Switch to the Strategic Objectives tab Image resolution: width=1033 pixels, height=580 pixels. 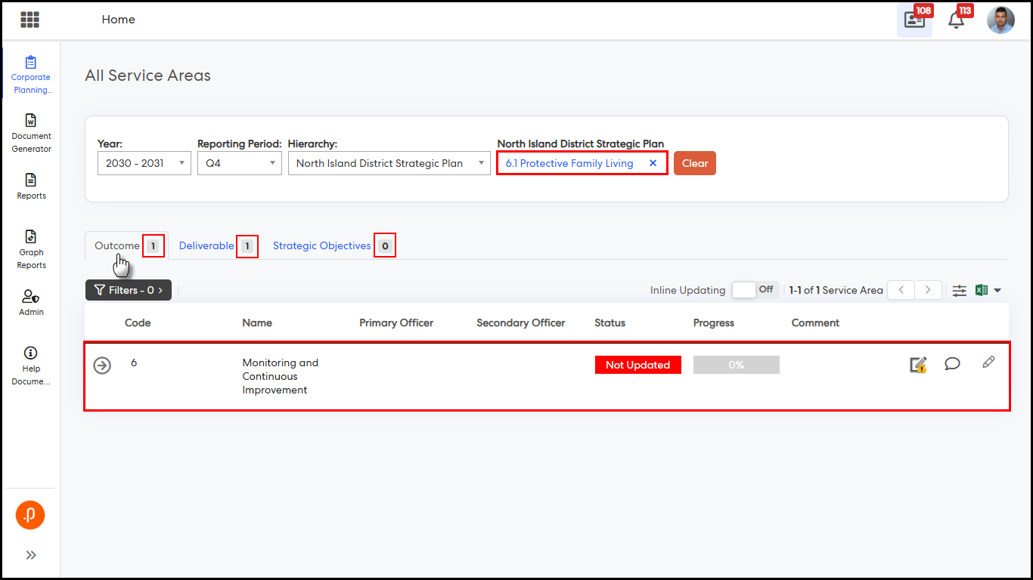coord(321,246)
